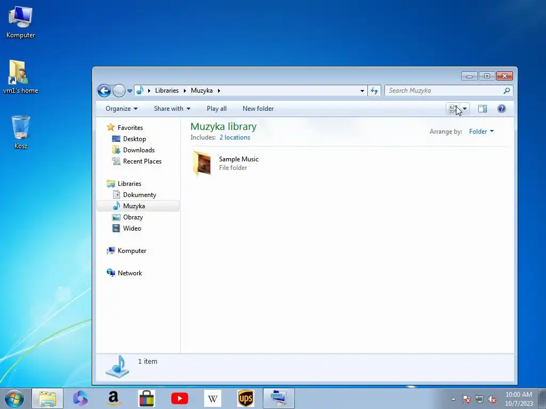Open the Organize menu
This screenshot has width=546, height=409.
pos(122,109)
